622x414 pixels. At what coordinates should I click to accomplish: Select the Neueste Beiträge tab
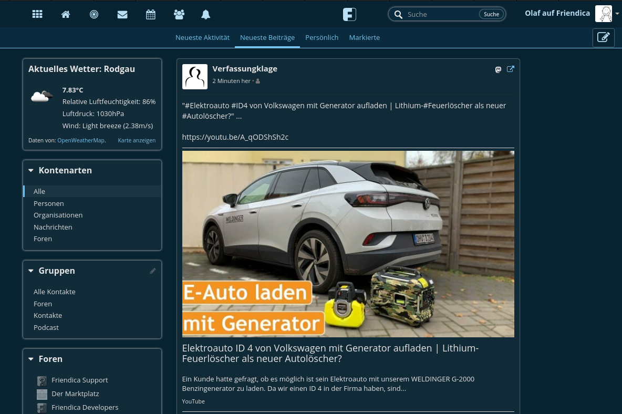pyautogui.click(x=267, y=37)
